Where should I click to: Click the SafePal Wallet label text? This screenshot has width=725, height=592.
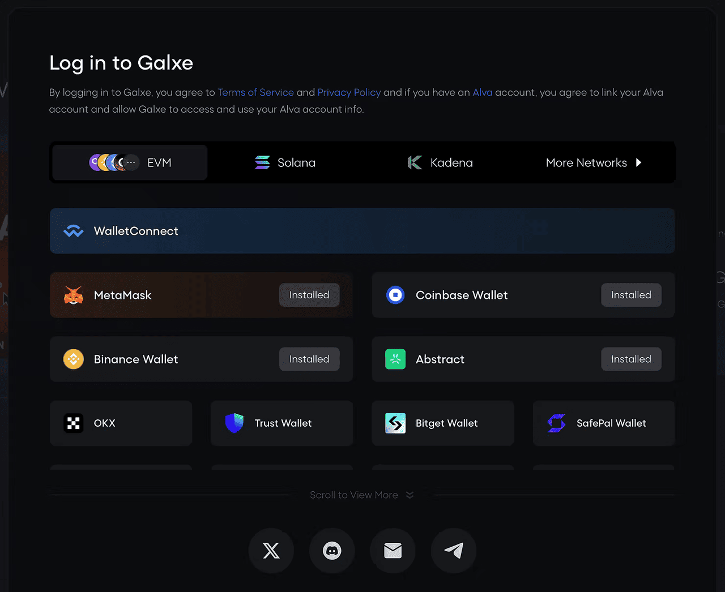611,423
